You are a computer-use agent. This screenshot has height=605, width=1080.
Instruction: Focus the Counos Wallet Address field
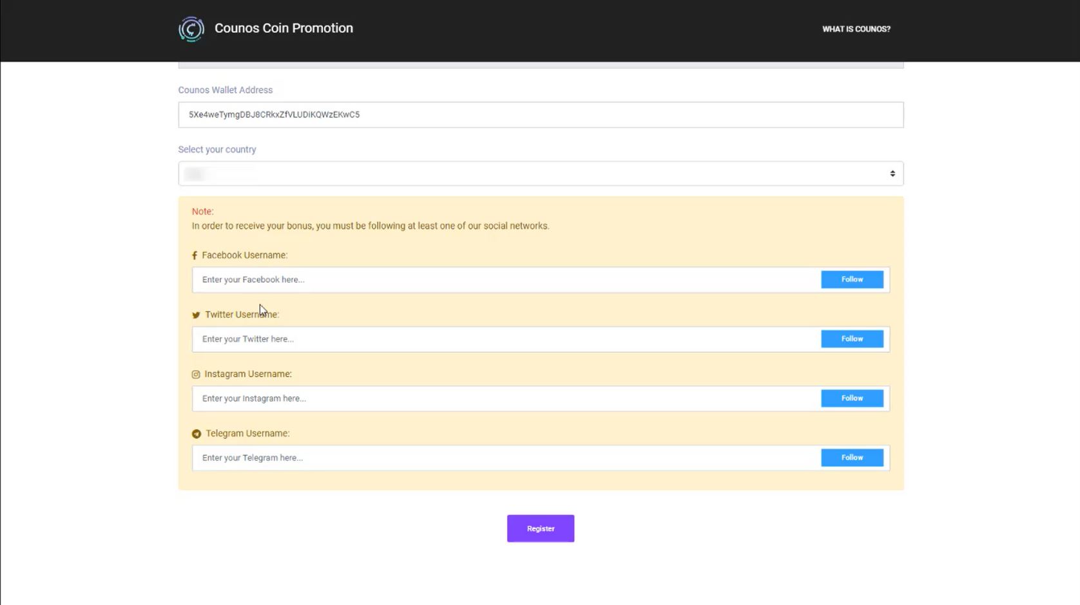(x=541, y=115)
